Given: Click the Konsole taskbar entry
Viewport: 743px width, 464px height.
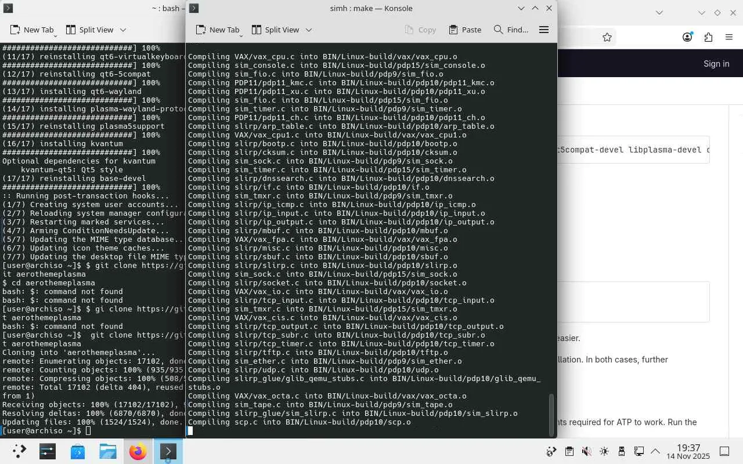Looking at the screenshot, I should click(168, 451).
